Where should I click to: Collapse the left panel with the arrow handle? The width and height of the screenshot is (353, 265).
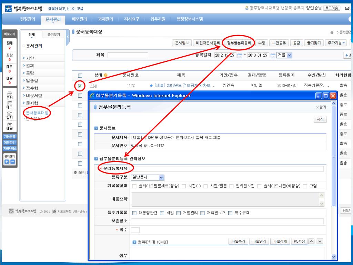click(x=68, y=37)
